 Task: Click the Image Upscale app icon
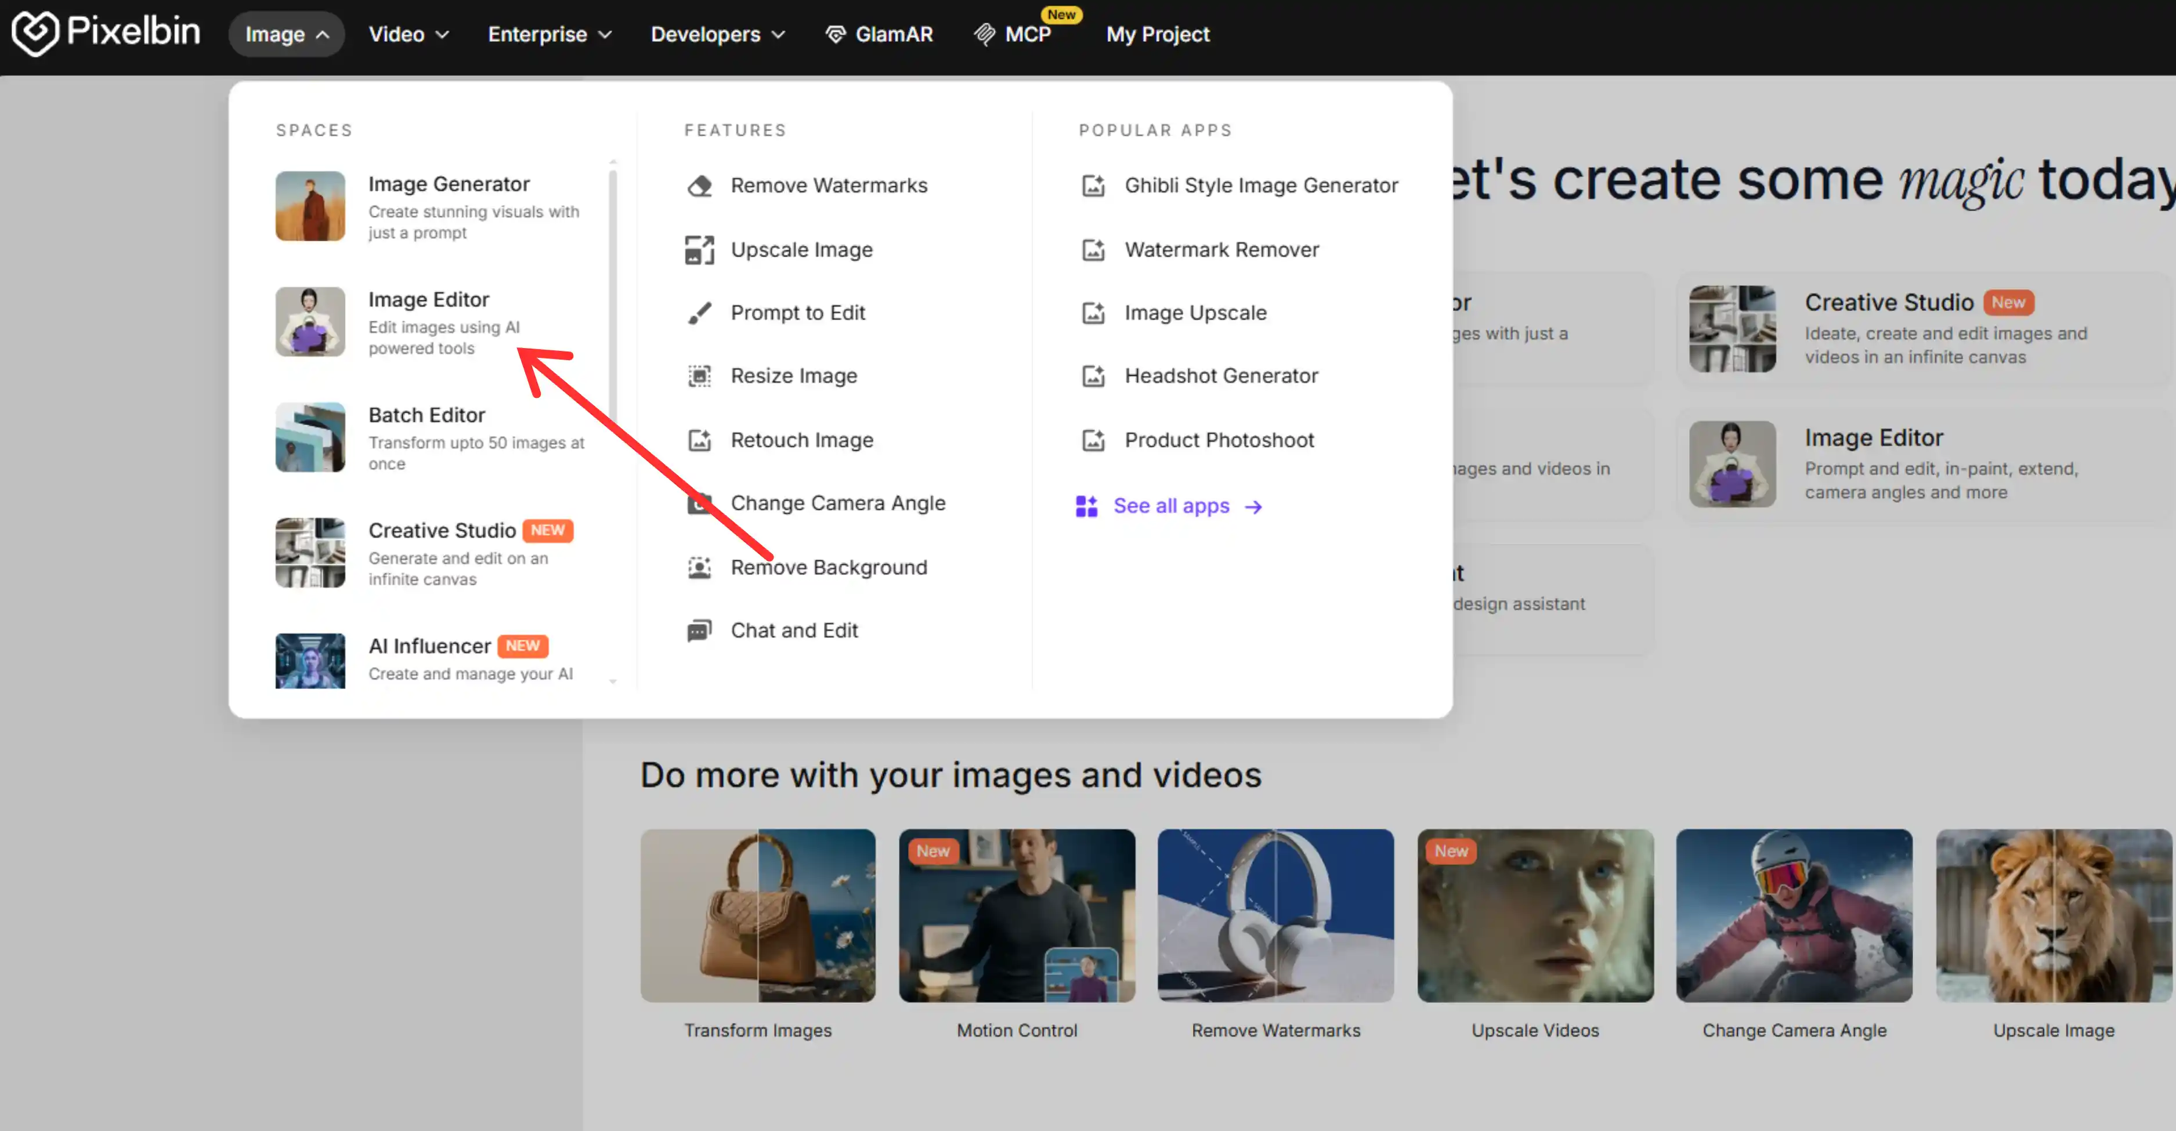1094,313
